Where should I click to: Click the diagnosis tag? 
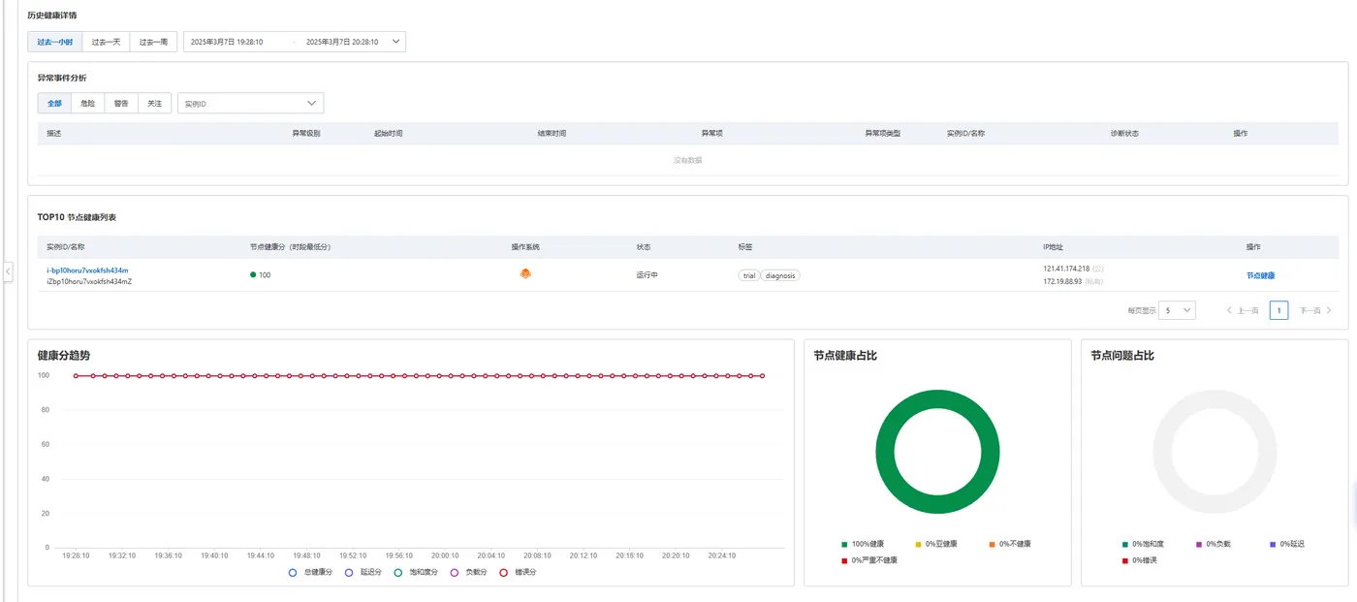[x=780, y=275]
